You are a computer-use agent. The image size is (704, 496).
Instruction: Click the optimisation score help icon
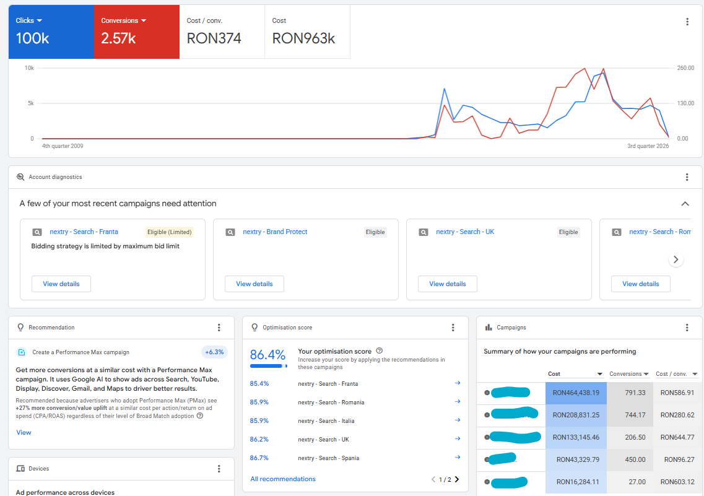click(x=380, y=350)
